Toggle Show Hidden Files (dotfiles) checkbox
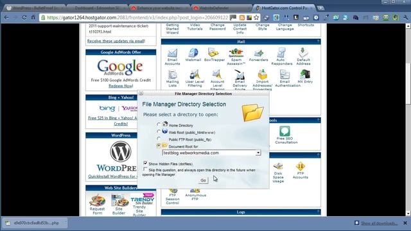The image size is (411, 231). 145,163
